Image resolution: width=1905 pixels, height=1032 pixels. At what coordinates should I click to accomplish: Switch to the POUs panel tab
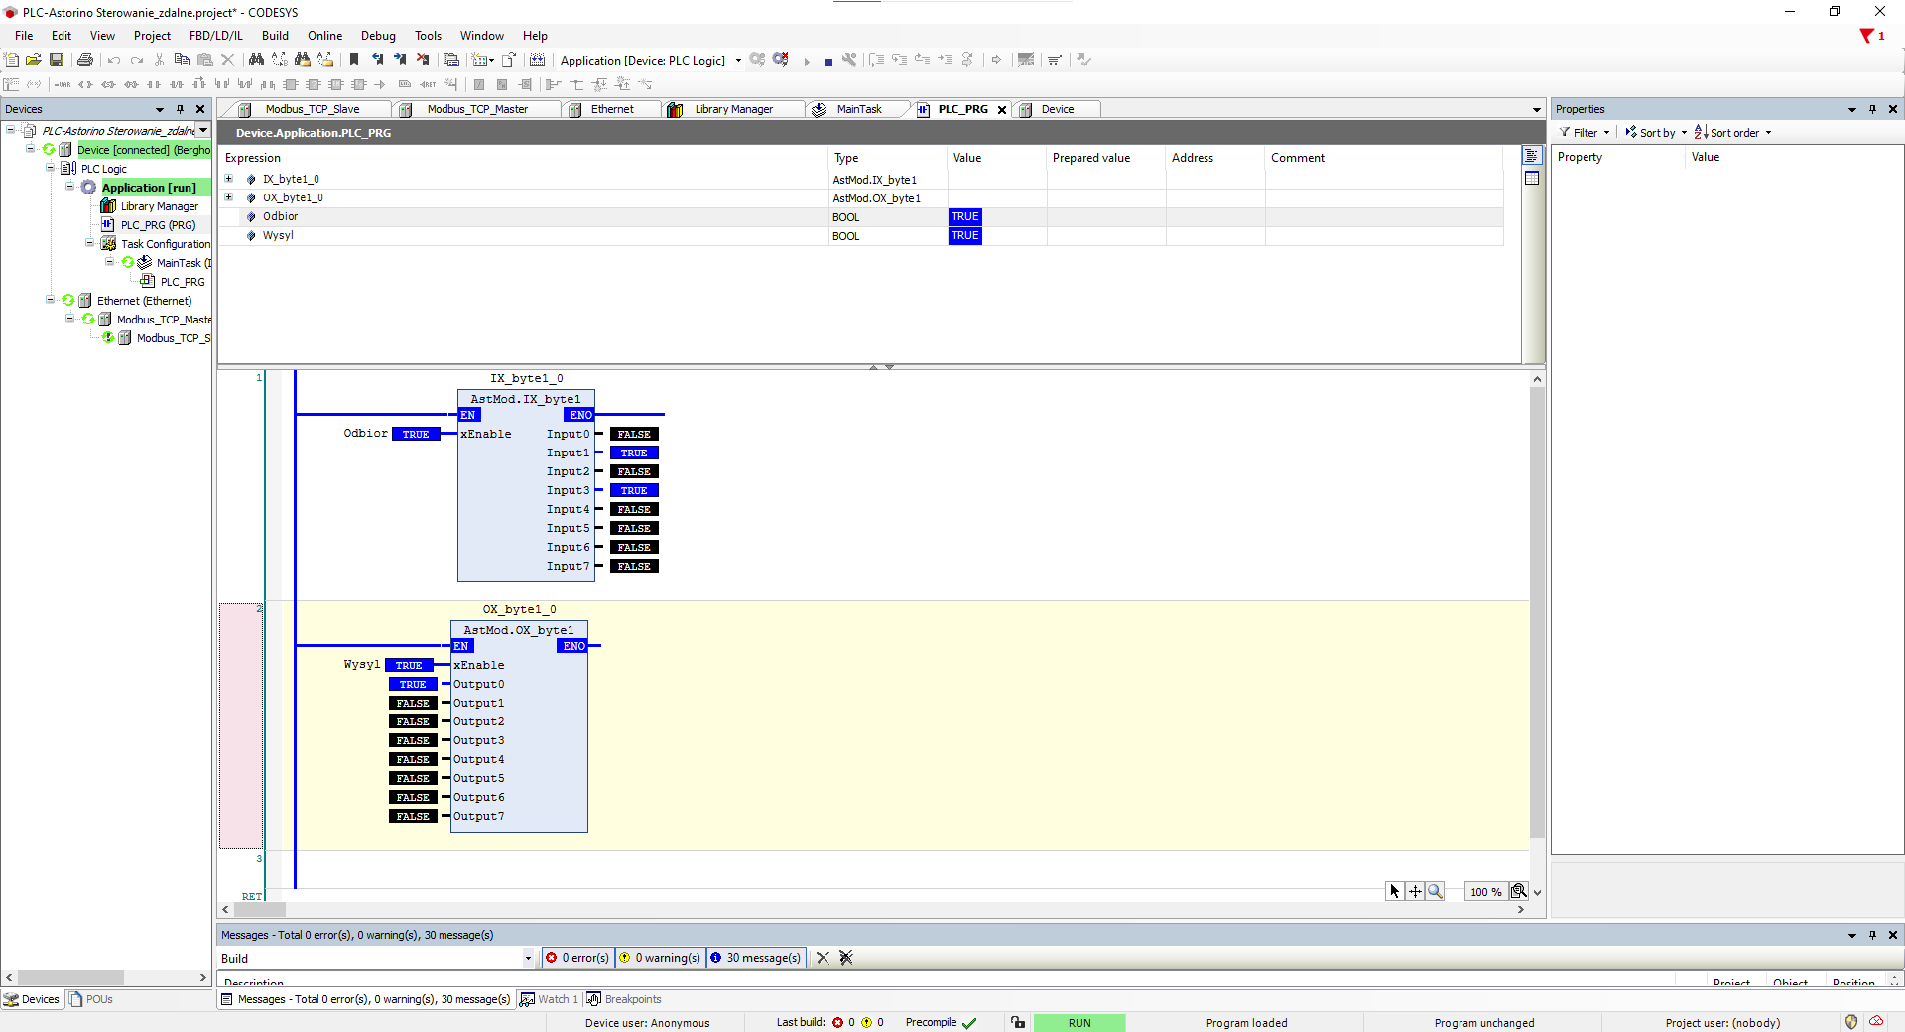pyautogui.click(x=91, y=999)
